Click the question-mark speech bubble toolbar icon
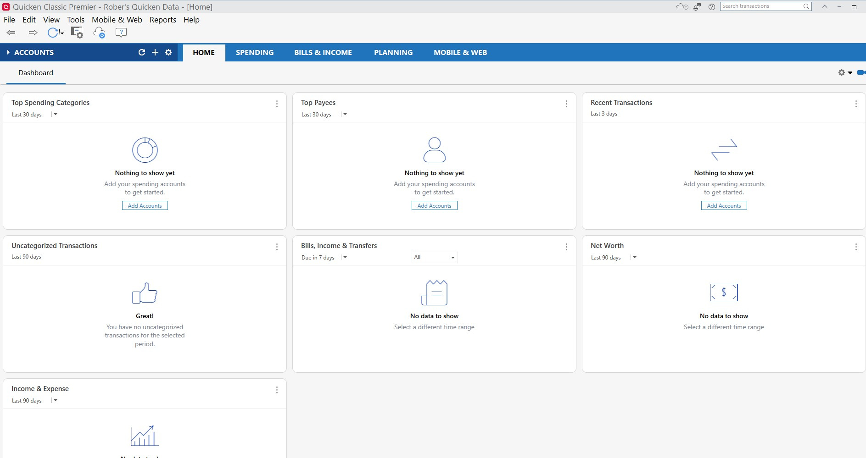This screenshot has width=866, height=458. tap(121, 33)
